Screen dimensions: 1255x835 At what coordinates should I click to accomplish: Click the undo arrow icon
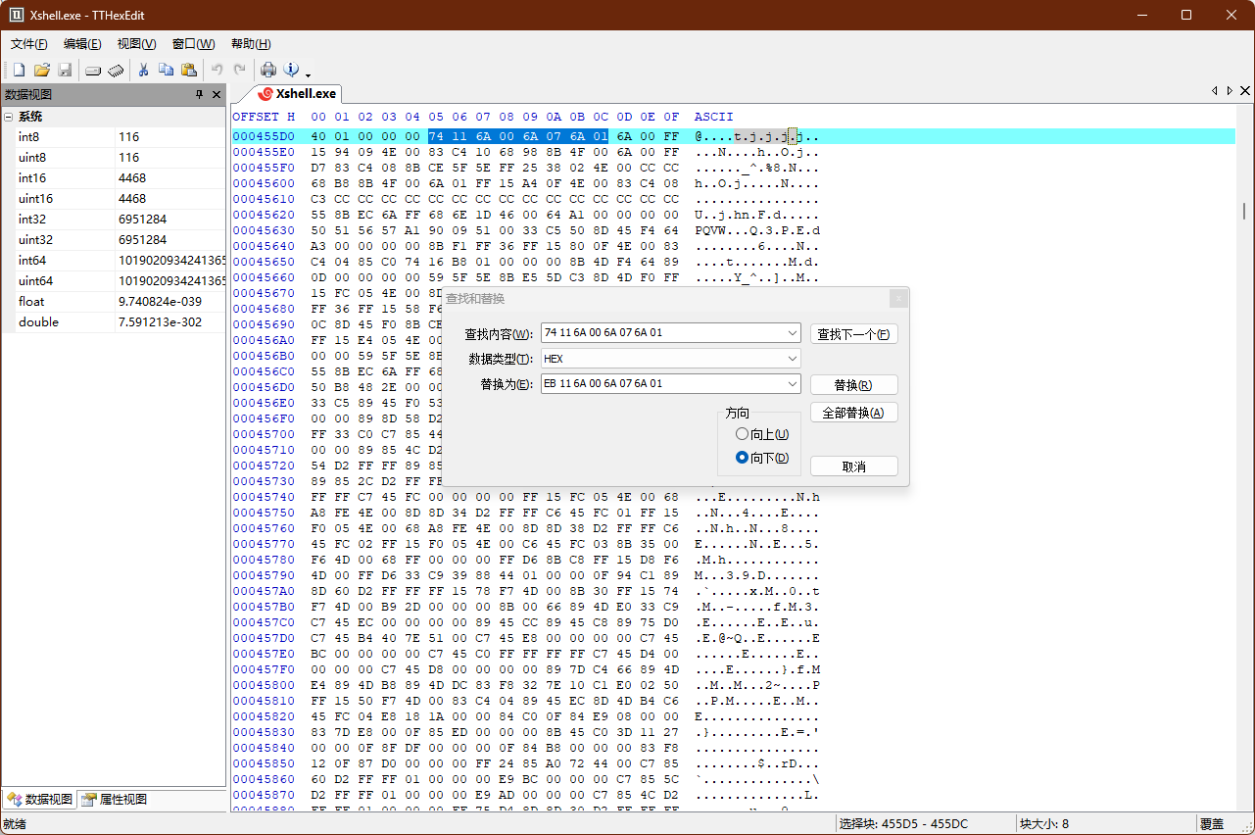[217, 70]
